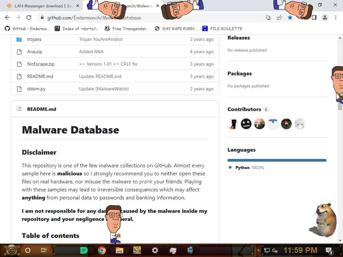Click the Table of contents heading
The width and height of the screenshot is (343, 257).
click(51, 236)
